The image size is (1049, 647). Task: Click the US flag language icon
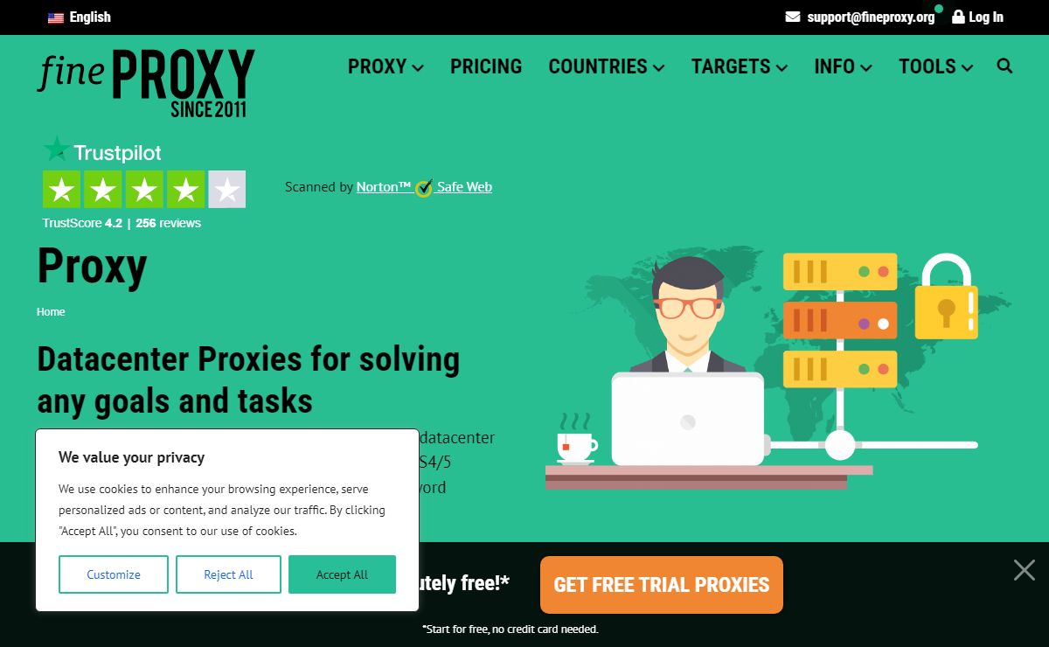(x=56, y=17)
